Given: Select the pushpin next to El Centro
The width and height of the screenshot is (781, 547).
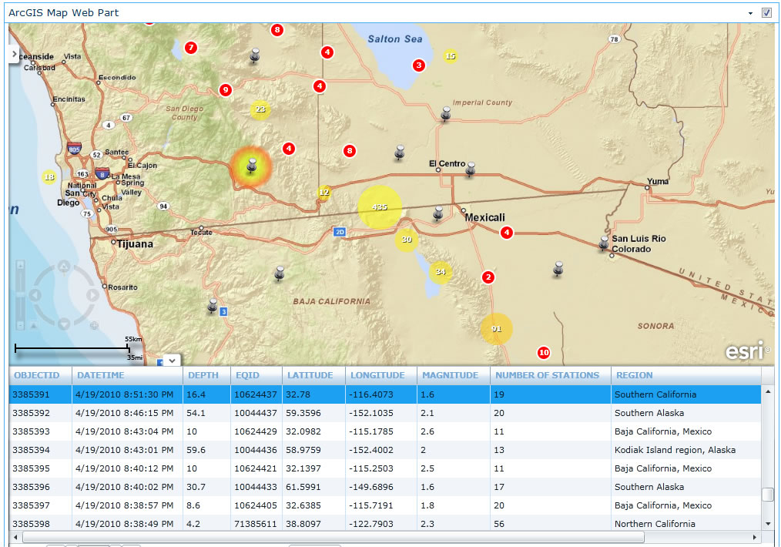Looking at the screenshot, I should point(470,169).
